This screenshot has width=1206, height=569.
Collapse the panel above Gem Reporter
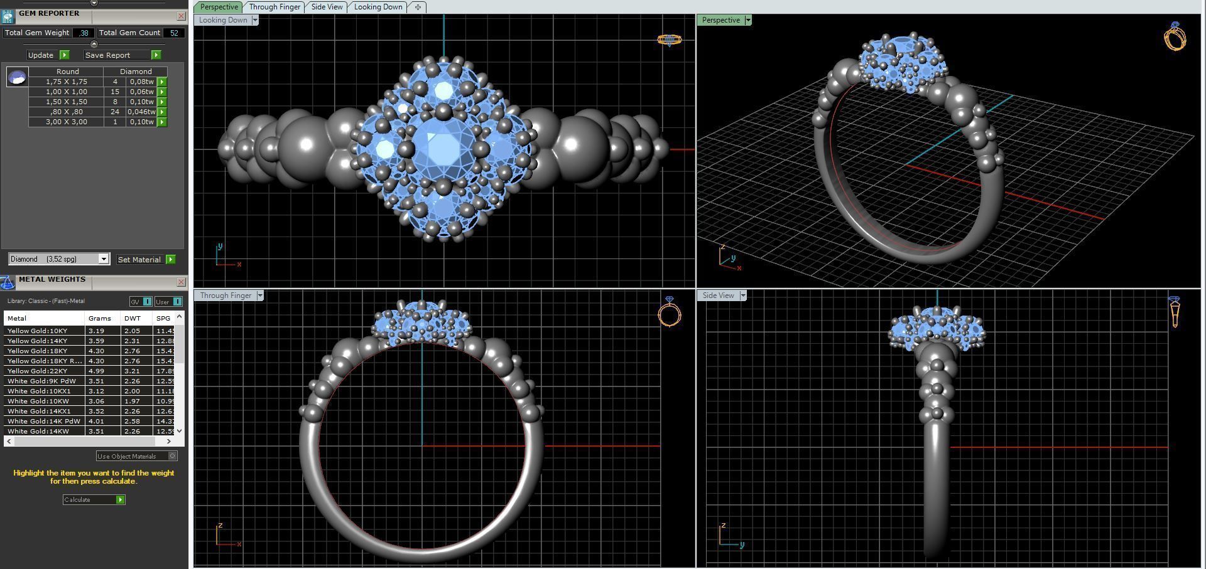point(94,3)
